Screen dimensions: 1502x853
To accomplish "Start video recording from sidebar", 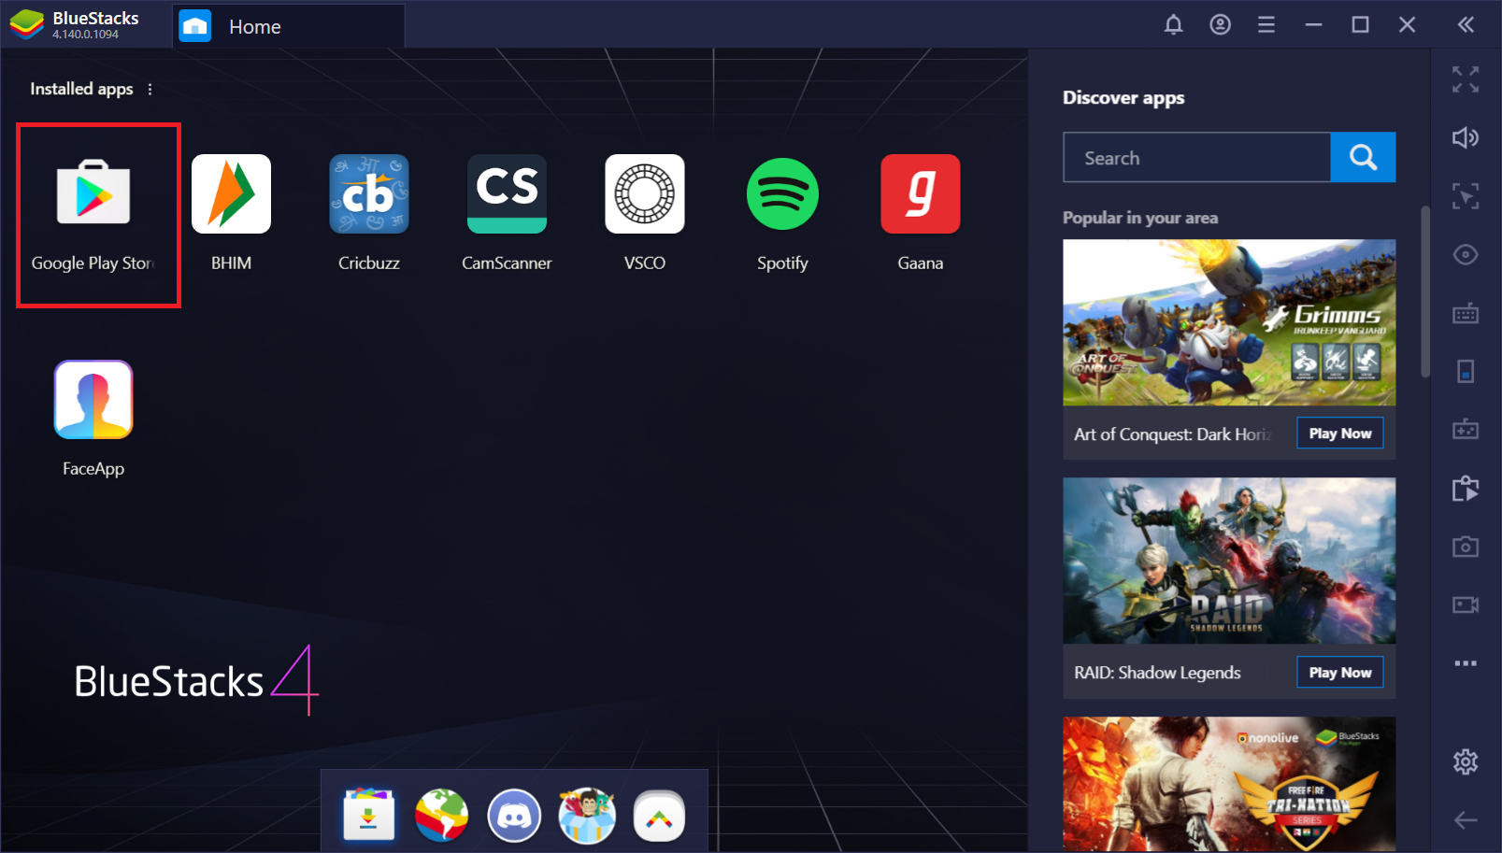I will [1466, 605].
